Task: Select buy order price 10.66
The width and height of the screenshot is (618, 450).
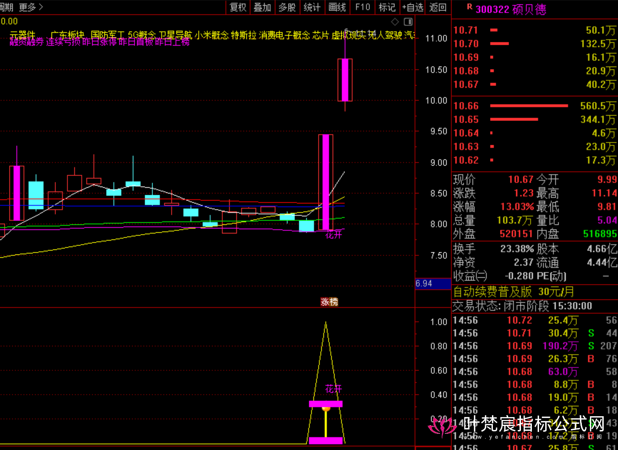Action: [465, 106]
